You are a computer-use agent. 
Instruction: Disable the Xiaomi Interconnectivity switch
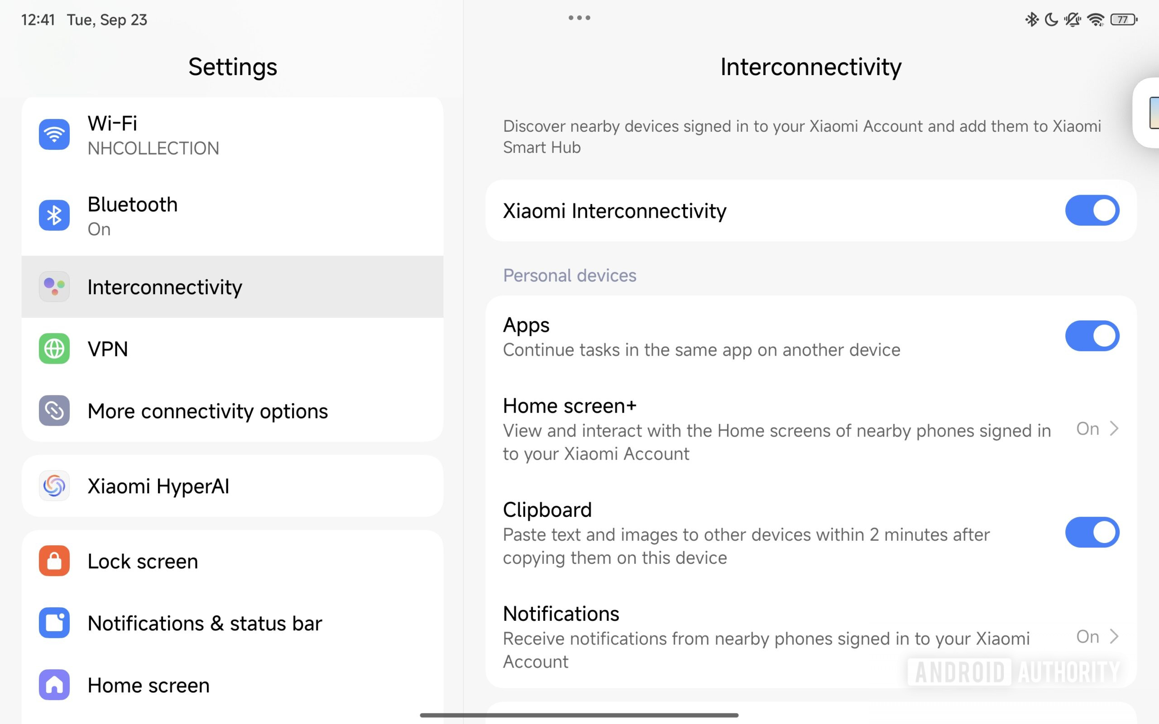(x=1092, y=210)
